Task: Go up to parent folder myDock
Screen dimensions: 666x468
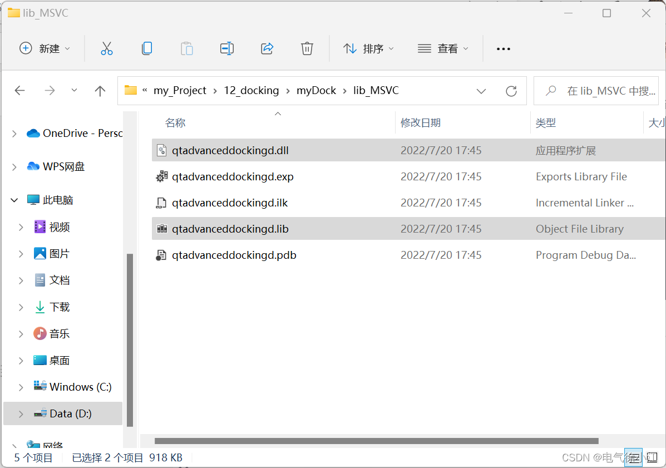Action: coord(100,90)
